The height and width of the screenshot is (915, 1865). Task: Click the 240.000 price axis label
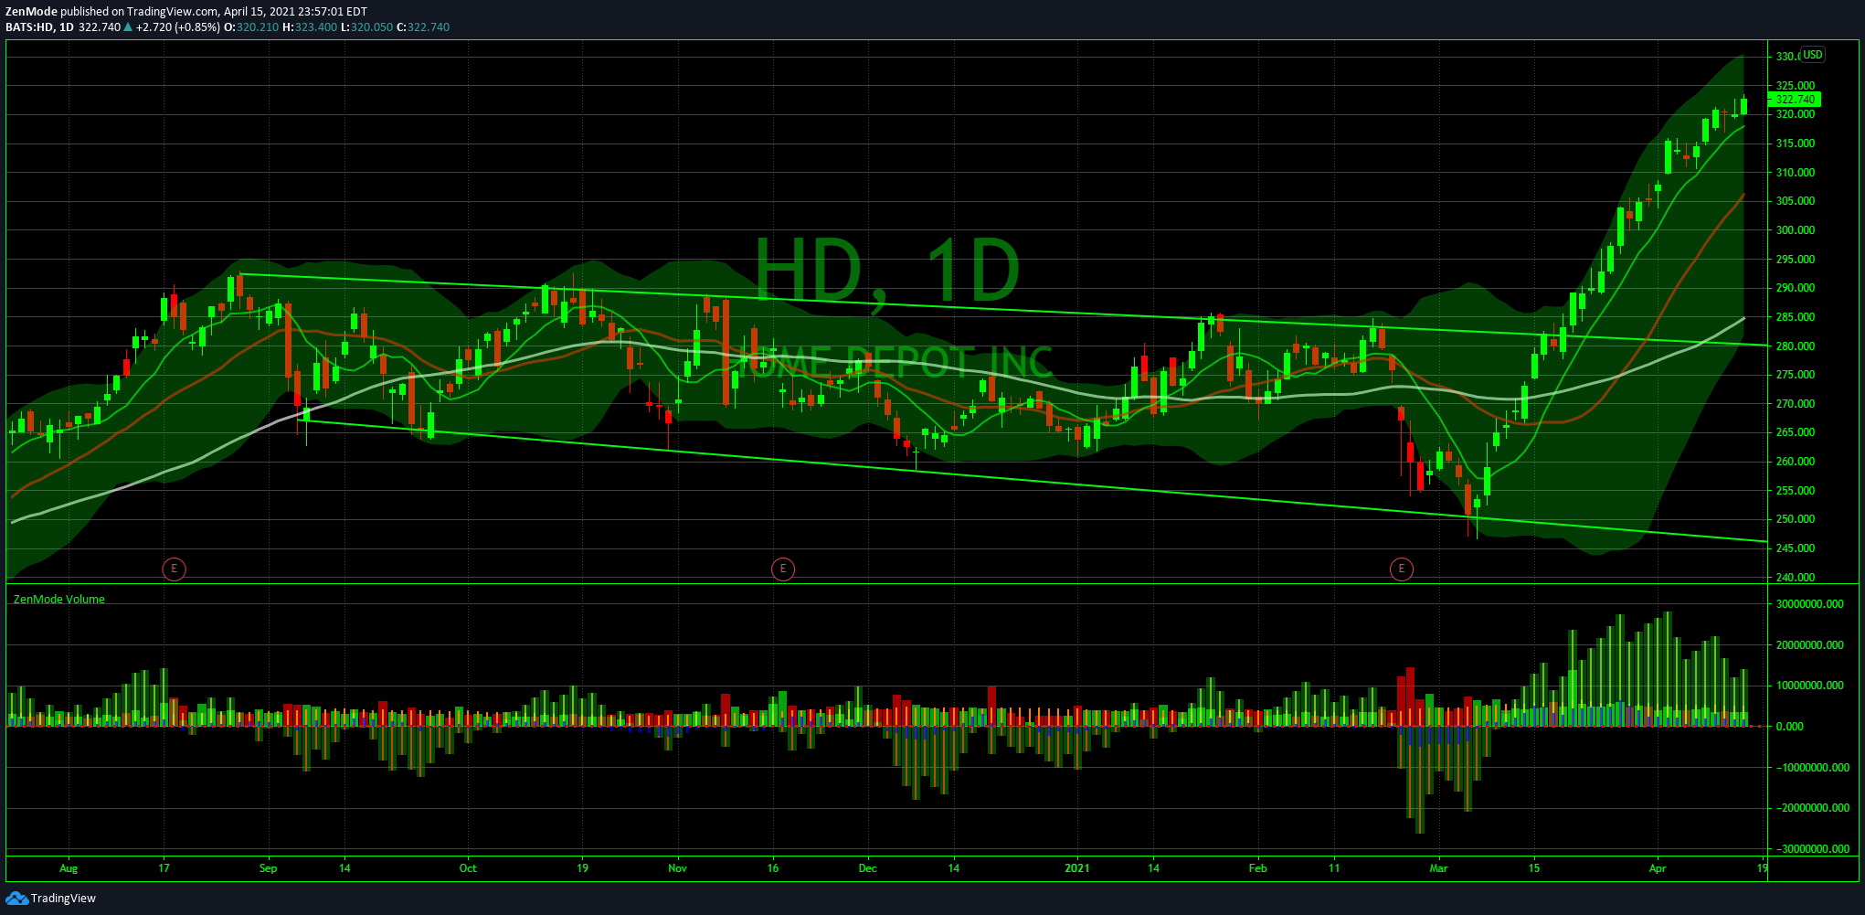(x=1796, y=578)
